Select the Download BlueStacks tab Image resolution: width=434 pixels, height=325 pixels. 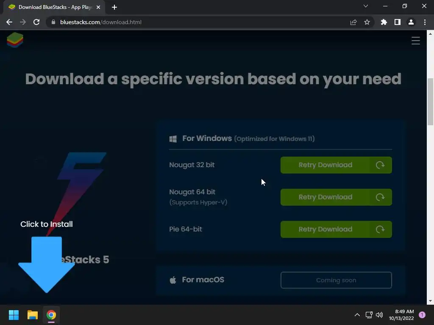coord(54,7)
